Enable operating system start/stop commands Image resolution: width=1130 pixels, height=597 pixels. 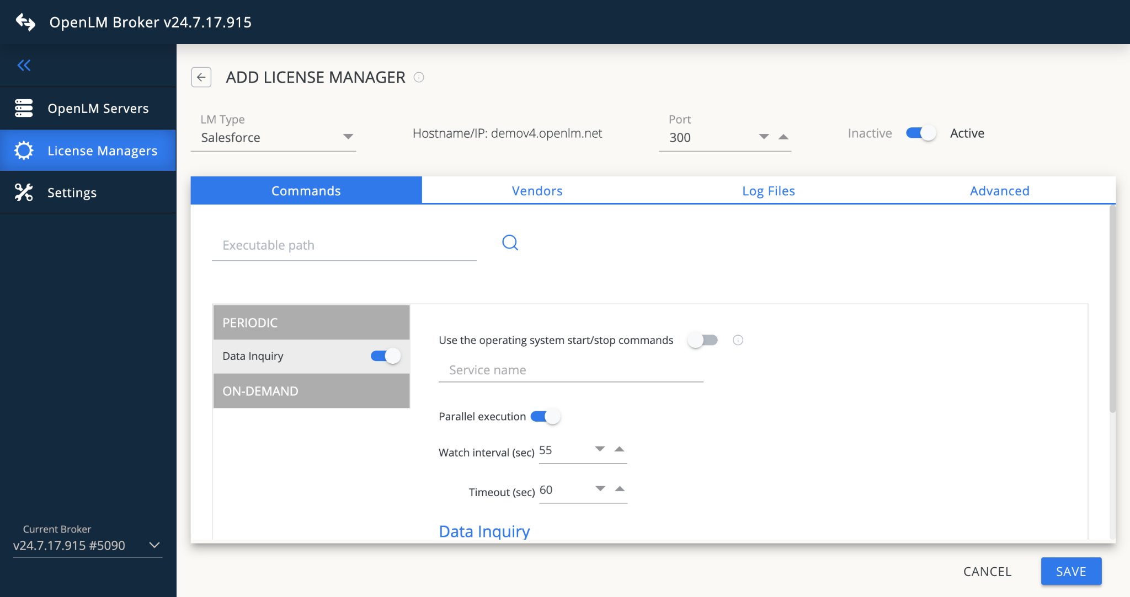(702, 340)
